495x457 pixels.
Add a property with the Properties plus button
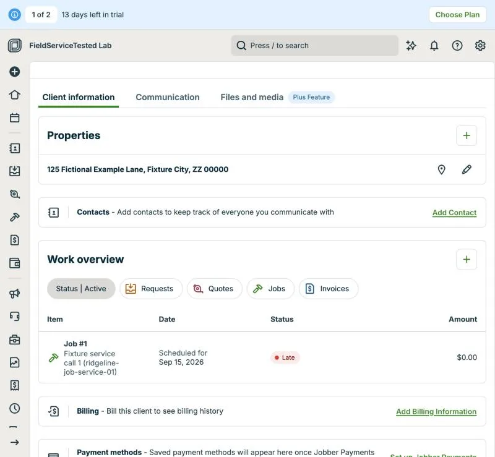pyautogui.click(x=467, y=135)
